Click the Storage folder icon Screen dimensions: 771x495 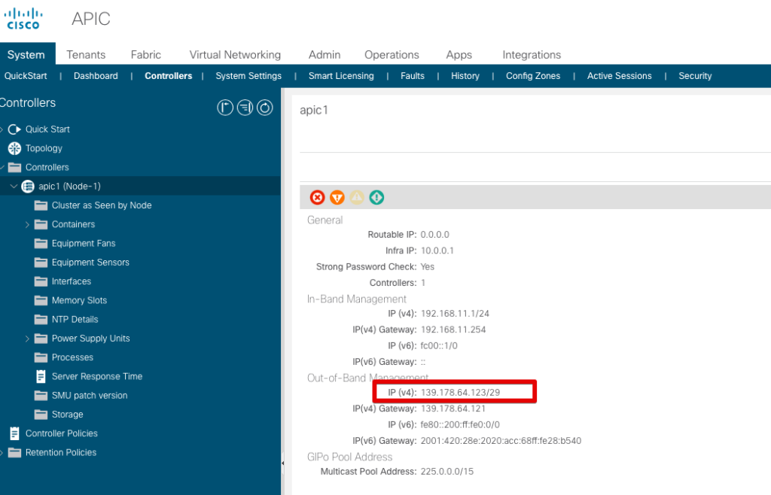(x=41, y=415)
